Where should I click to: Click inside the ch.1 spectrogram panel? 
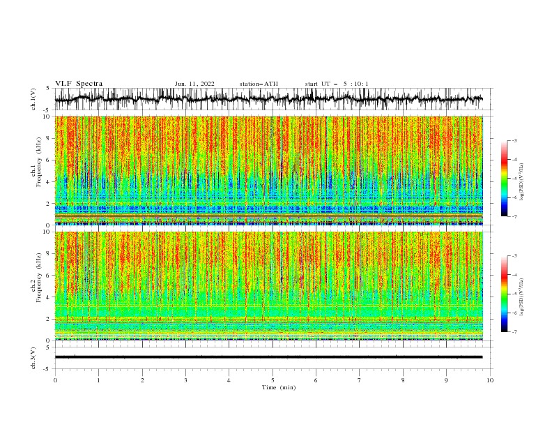(268, 170)
